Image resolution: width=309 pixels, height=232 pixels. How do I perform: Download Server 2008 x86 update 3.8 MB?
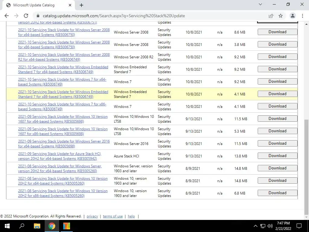(278, 44)
